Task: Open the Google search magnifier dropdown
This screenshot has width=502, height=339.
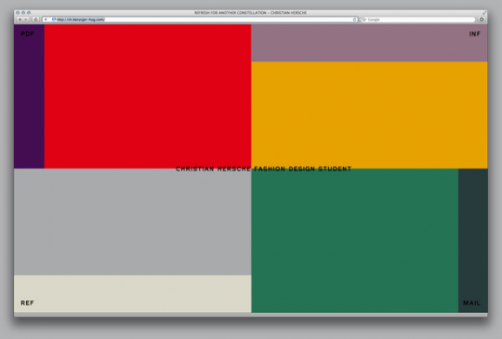Action: (x=364, y=19)
